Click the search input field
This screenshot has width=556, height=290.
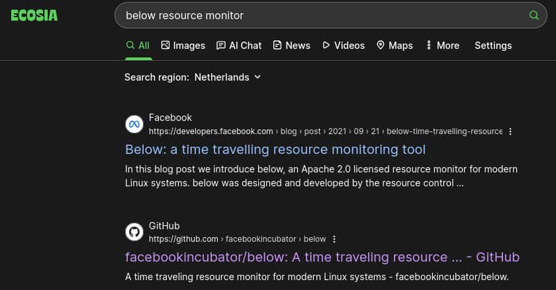point(318,15)
